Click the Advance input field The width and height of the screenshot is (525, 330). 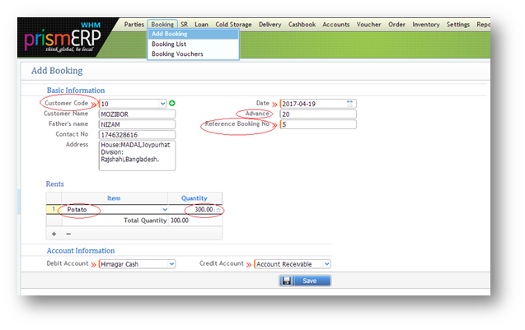click(317, 114)
